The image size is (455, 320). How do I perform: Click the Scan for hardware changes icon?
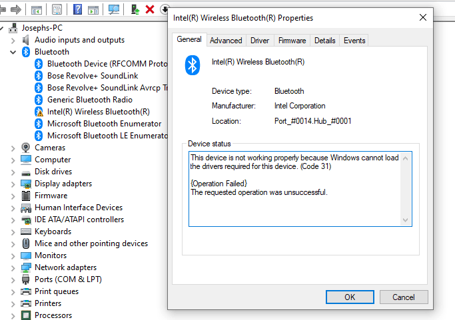(114, 9)
